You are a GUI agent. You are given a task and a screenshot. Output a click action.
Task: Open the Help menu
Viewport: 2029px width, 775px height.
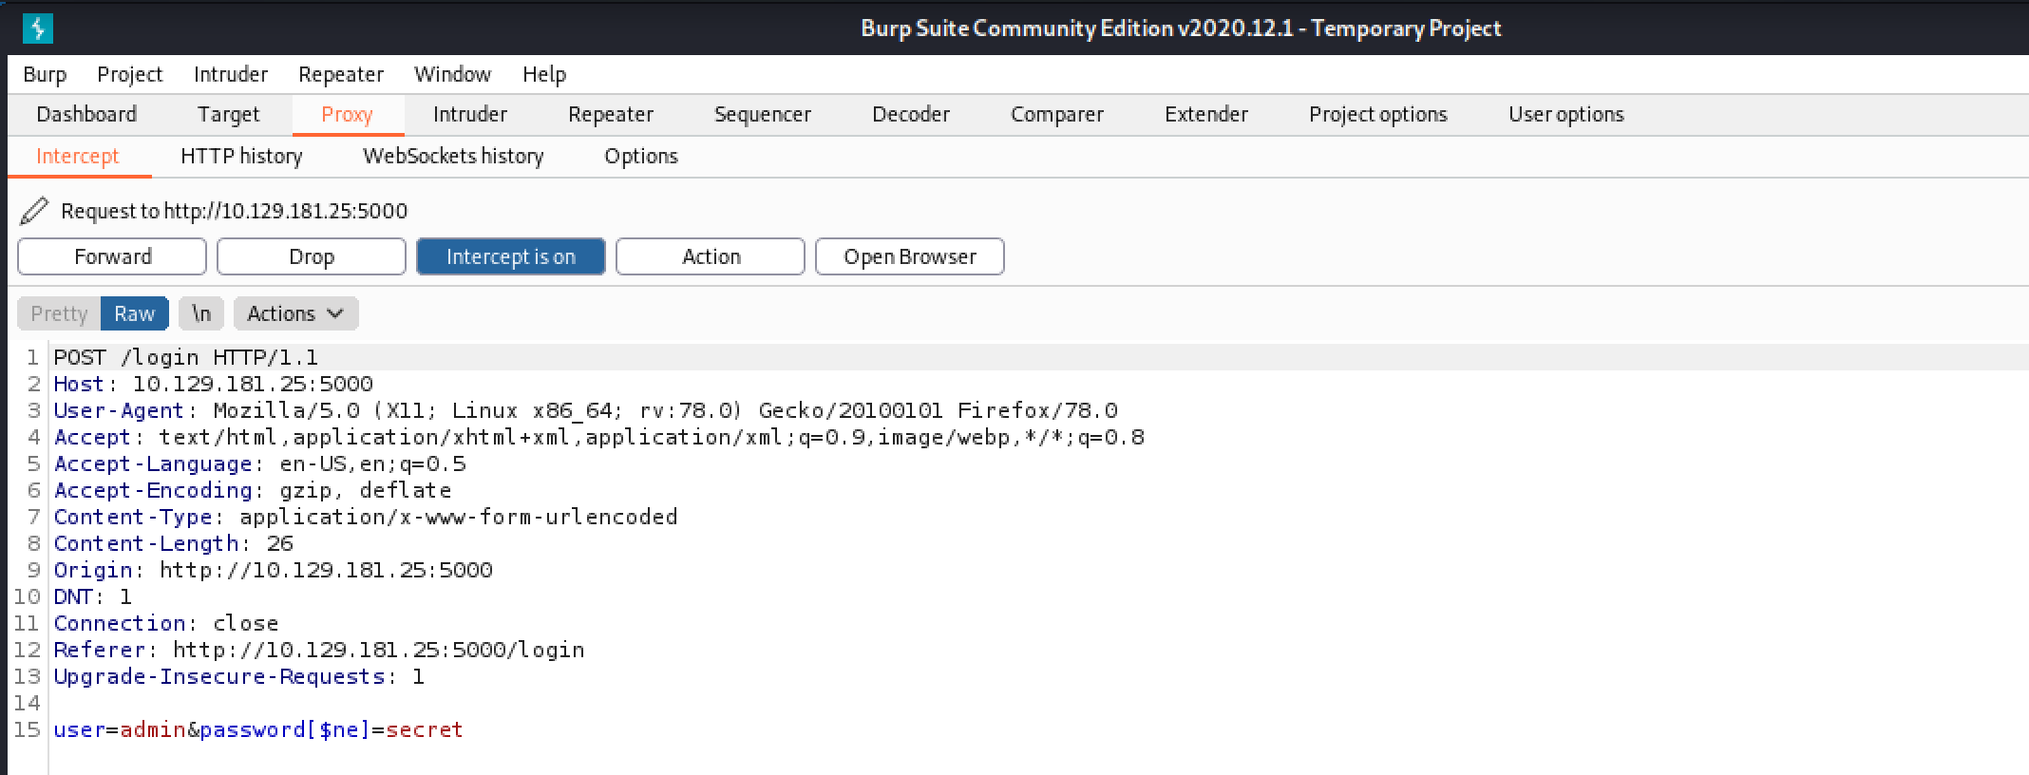pos(544,74)
